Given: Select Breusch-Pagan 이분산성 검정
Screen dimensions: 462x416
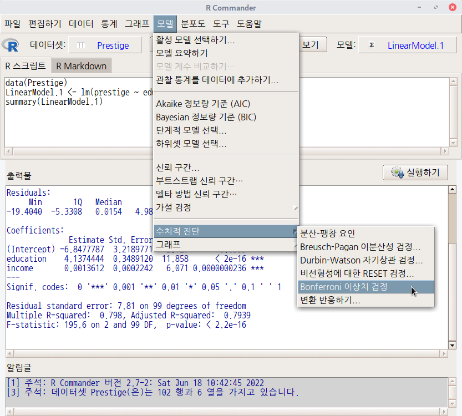Looking at the screenshot, I should 366,247.
